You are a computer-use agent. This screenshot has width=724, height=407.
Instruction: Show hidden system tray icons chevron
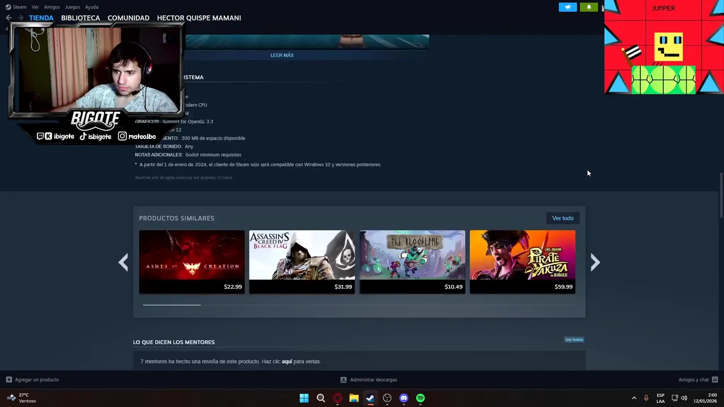(x=634, y=398)
